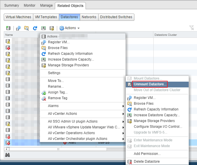Expand All vCenter Actions submenu
This screenshot has width=197, height=165.
[123, 114]
